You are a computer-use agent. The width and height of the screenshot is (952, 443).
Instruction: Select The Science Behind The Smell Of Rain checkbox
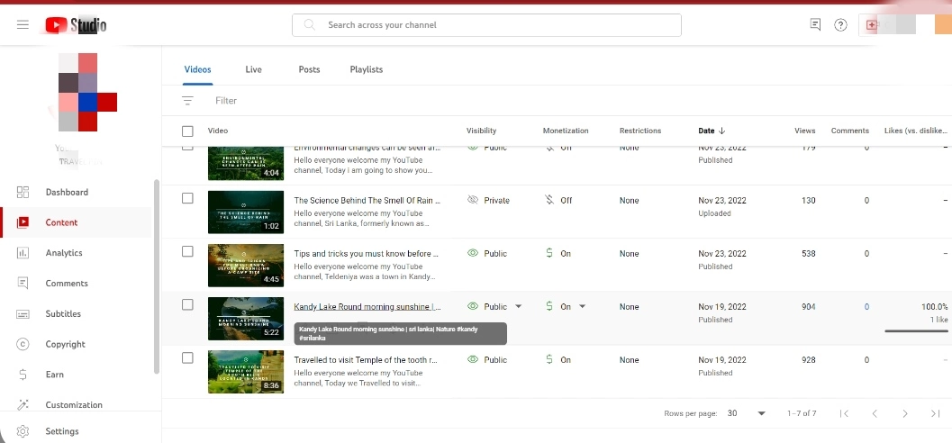[187, 198]
